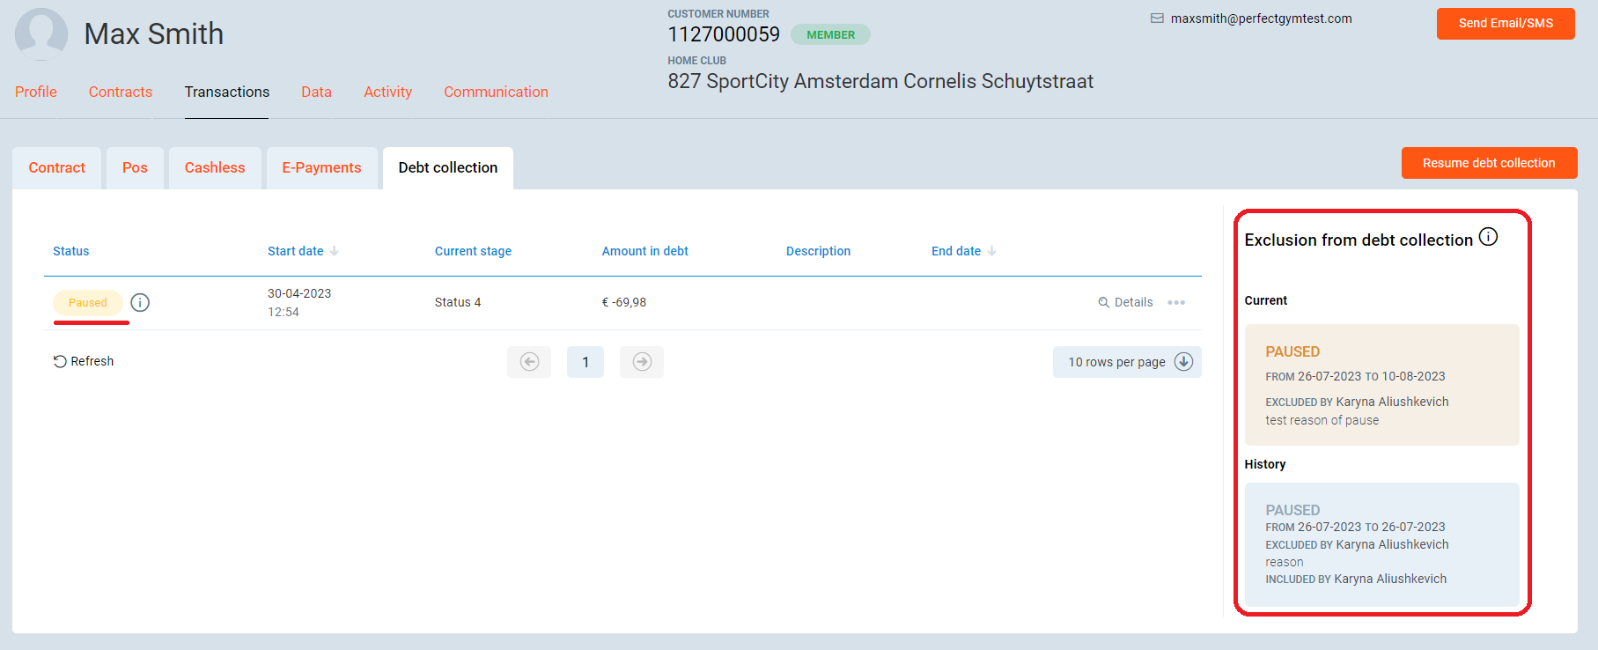Screen dimensions: 1598x650
Task: Click Max Smith's profile avatar
Action: (x=41, y=34)
